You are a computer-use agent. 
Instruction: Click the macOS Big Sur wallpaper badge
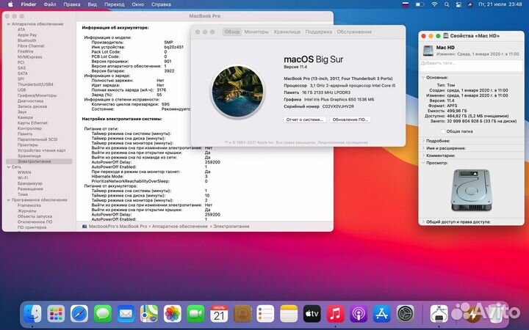pyautogui.click(x=237, y=92)
